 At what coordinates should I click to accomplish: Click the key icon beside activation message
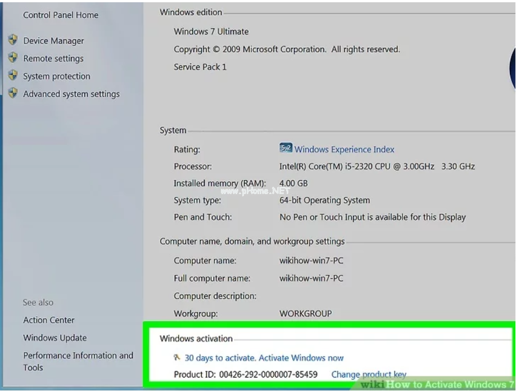pos(177,357)
